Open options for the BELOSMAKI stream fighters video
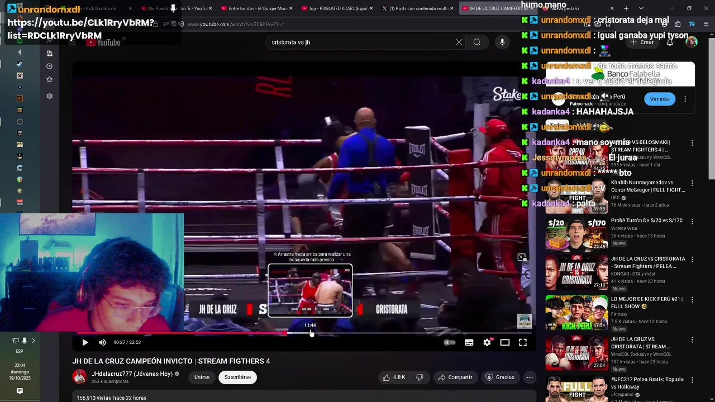715x402 pixels. pyautogui.click(x=692, y=143)
